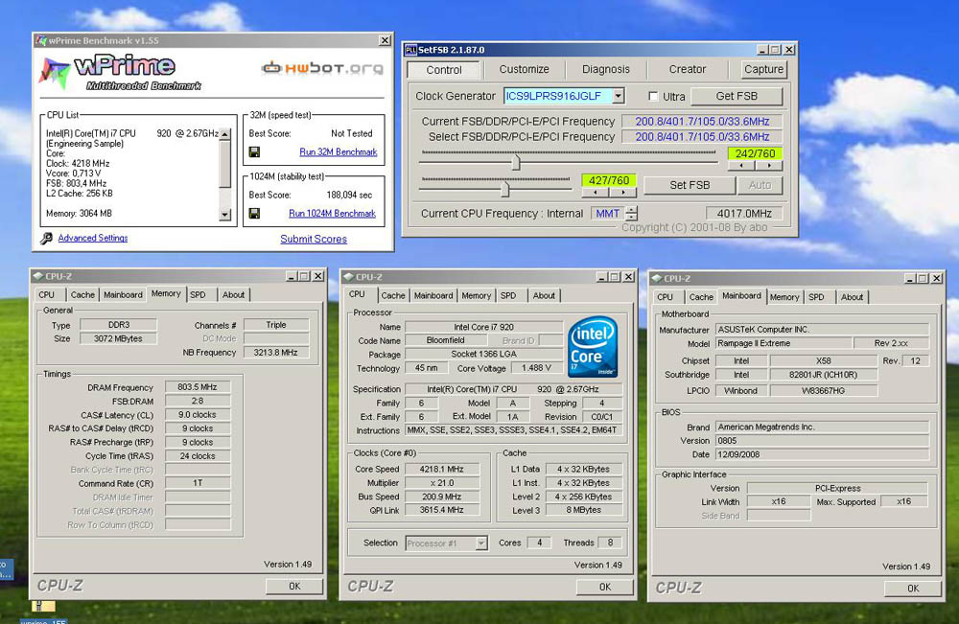Click left arrow under 242/760 value
The image size is (959, 624).
[741, 166]
